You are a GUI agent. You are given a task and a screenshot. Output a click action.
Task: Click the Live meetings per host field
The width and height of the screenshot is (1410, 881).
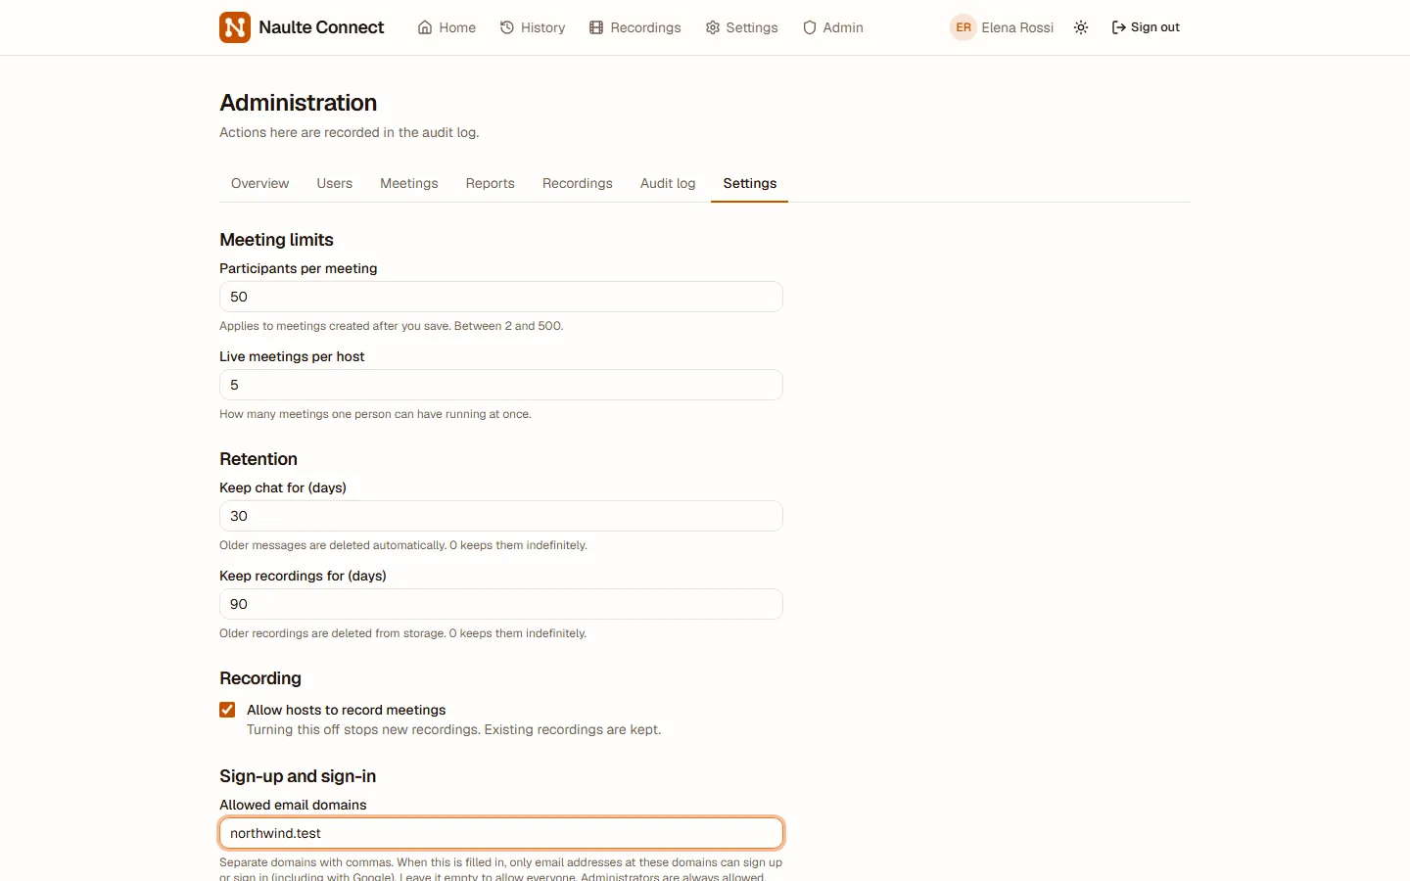click(x=501, y=385)
